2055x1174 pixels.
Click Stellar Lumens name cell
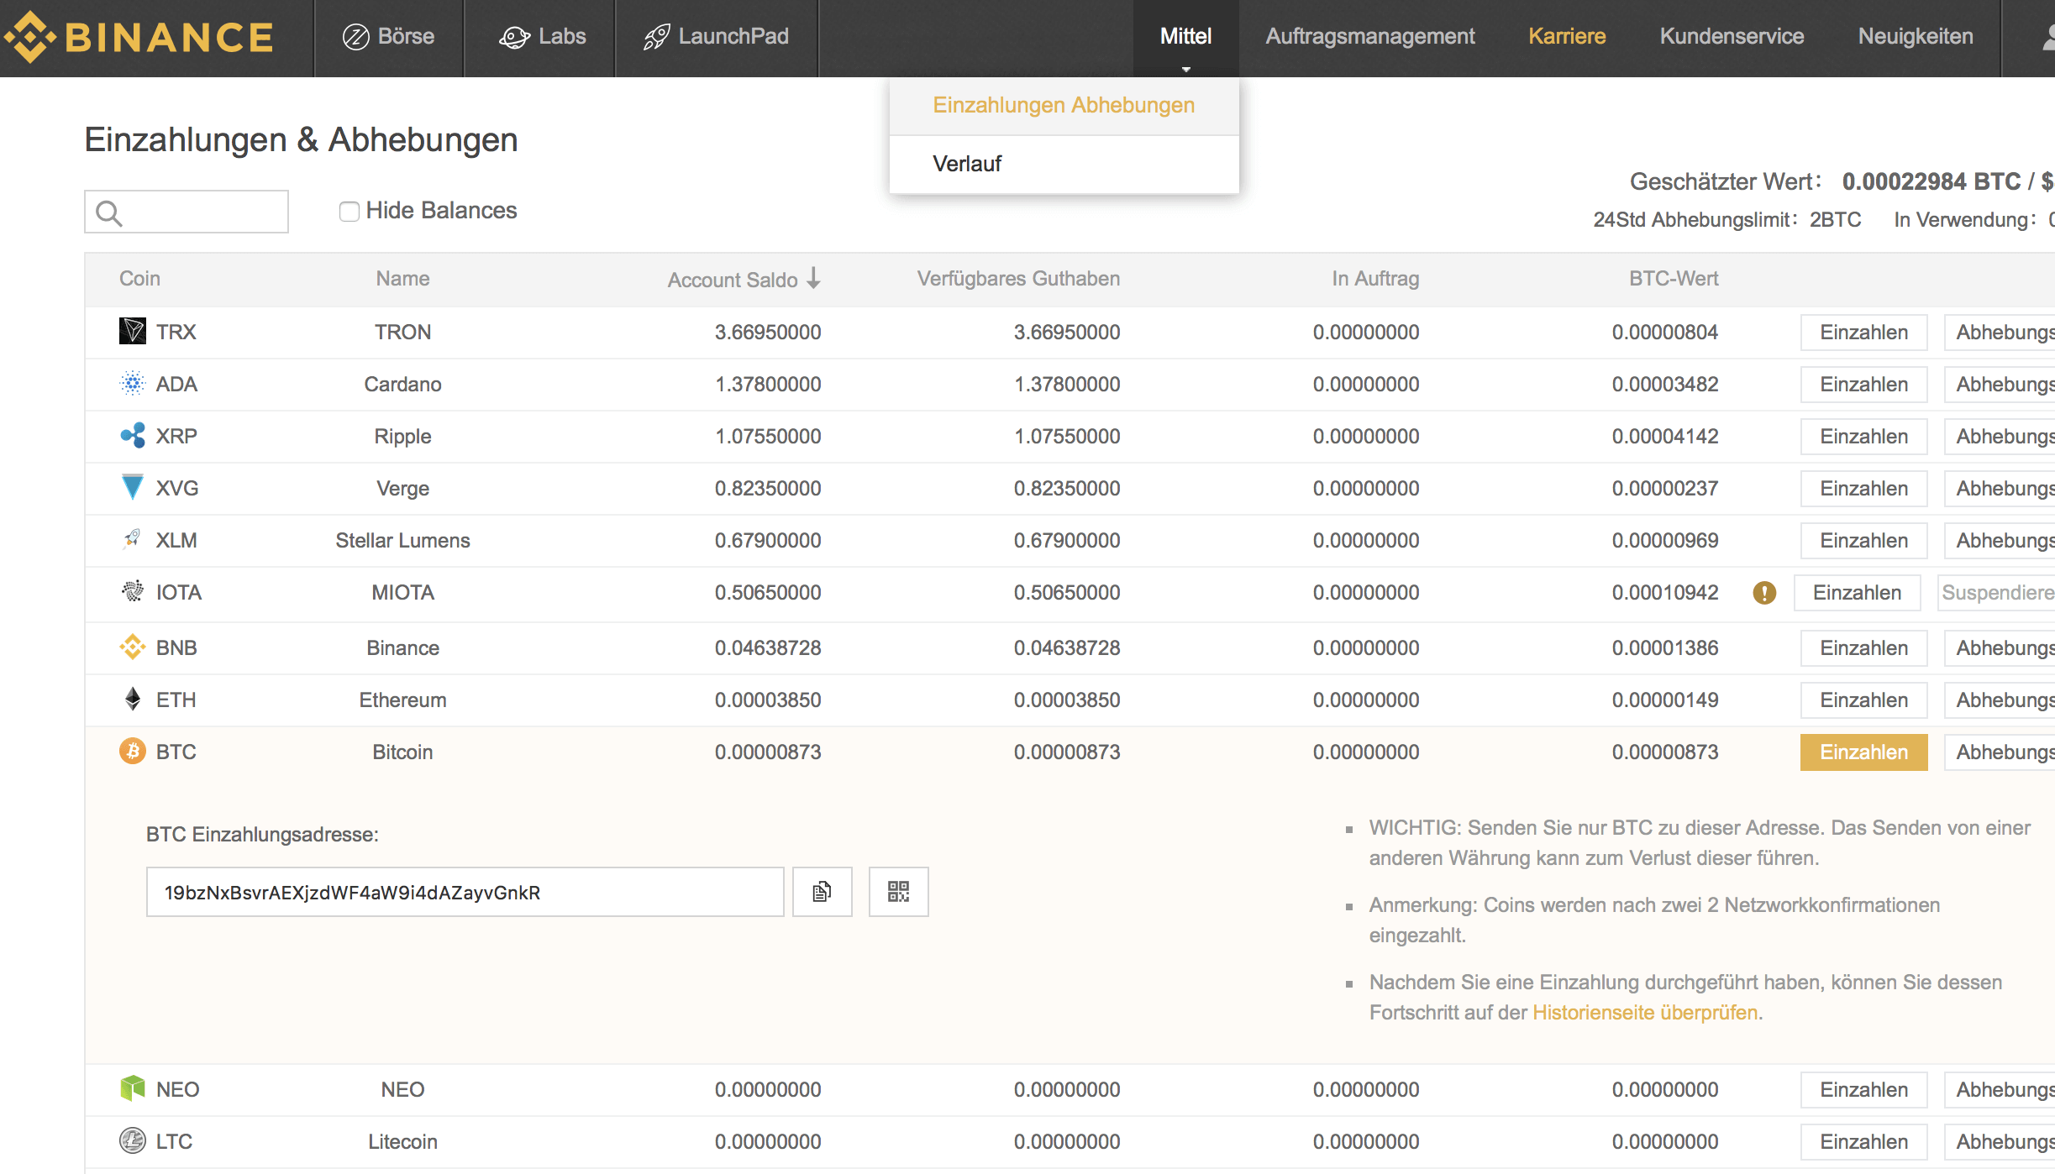[402, 541]
